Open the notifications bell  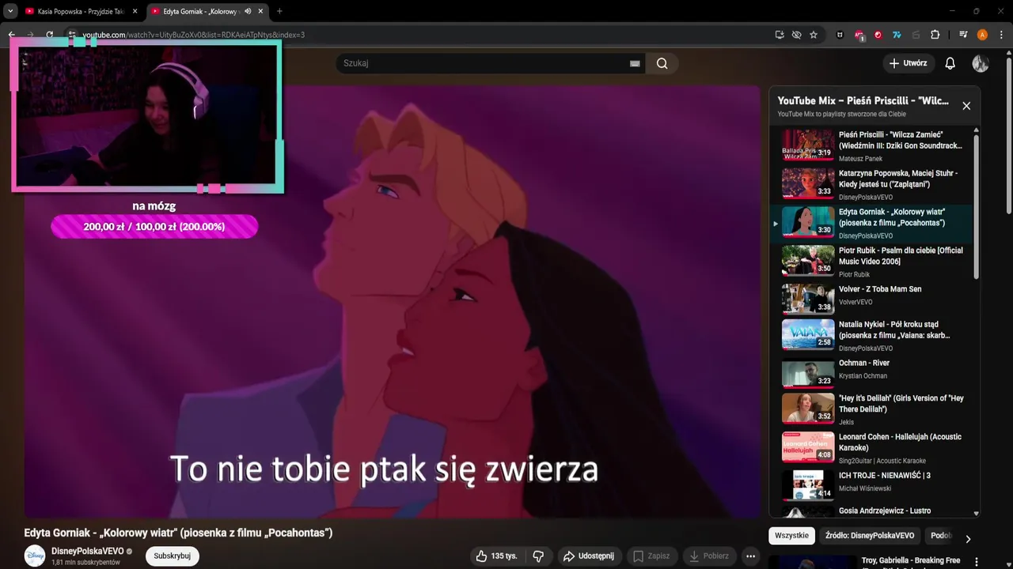point(950,63)
